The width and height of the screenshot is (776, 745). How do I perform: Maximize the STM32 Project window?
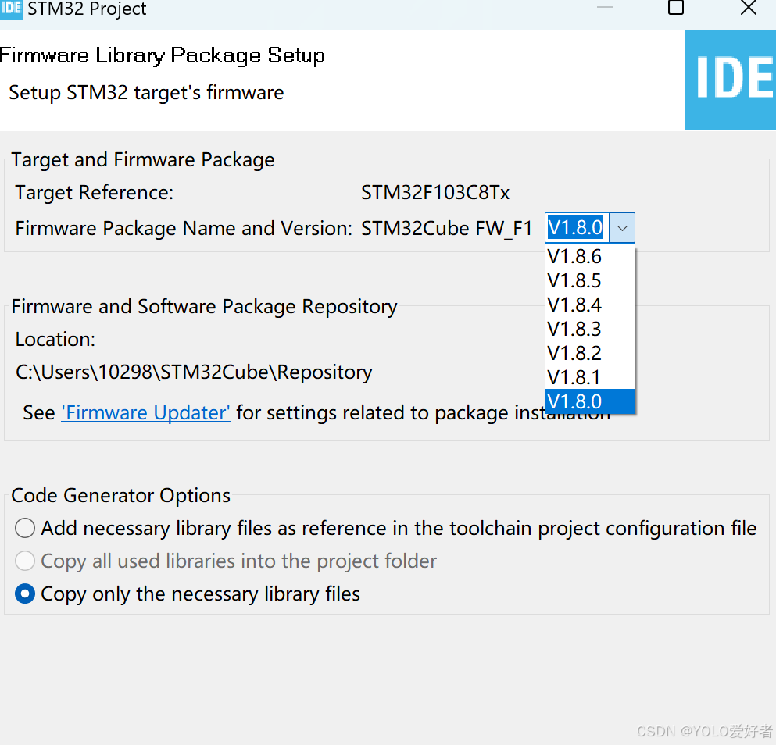(675, 8)
